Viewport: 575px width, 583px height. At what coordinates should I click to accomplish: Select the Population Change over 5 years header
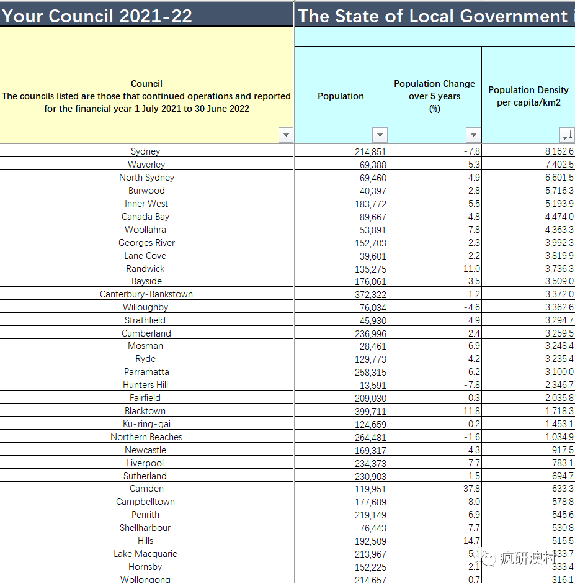point(435,95)
